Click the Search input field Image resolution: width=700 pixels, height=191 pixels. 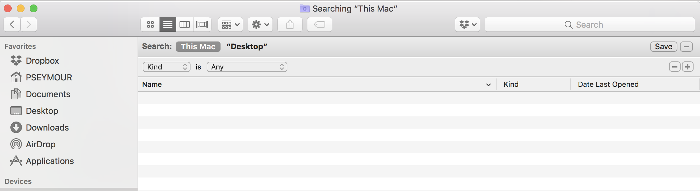click(x=590, y=25)
